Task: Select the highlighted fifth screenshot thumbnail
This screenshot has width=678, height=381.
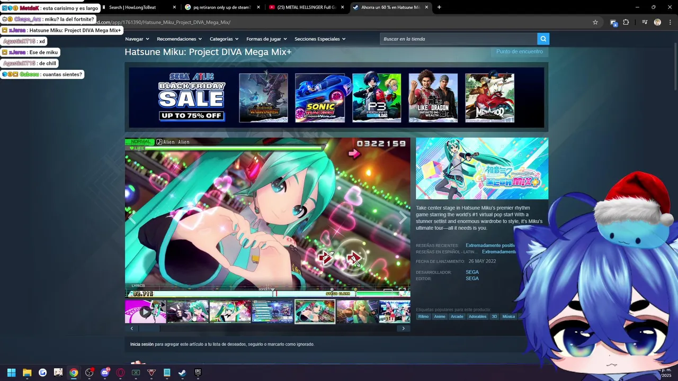Action: [315, 312]
